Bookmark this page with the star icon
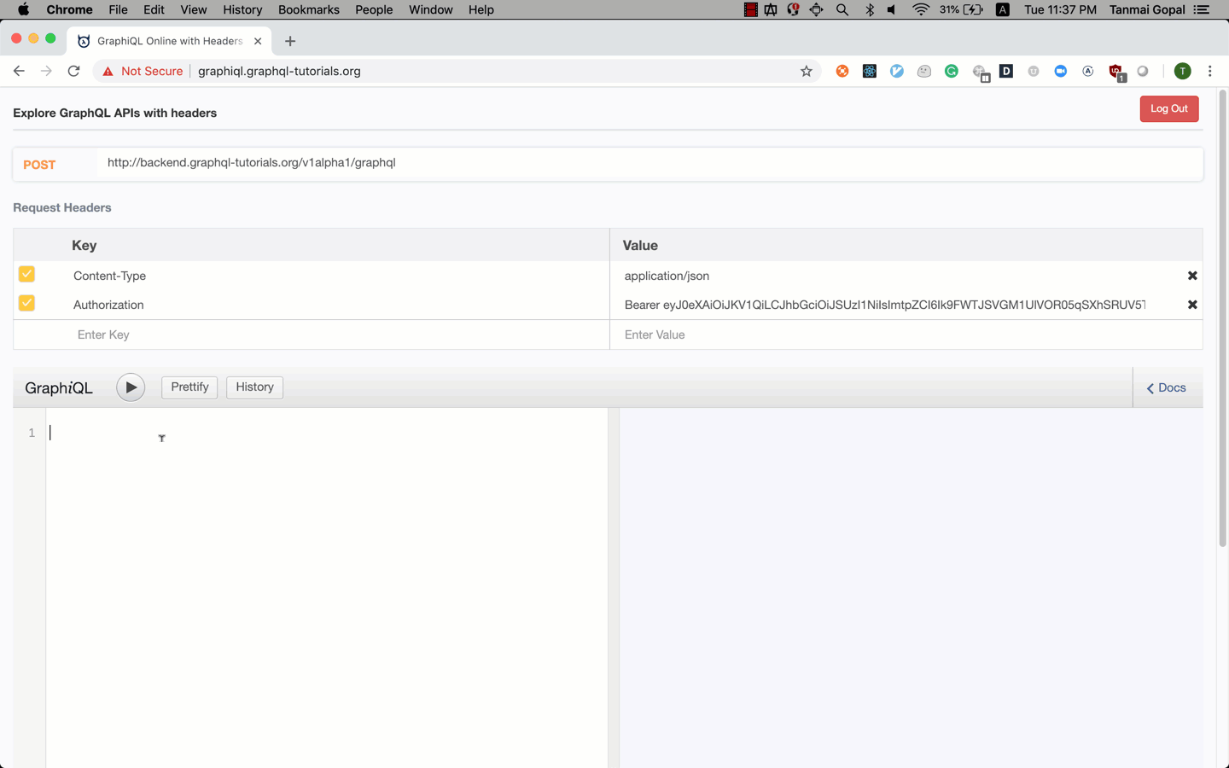The height and width of the screenshot is (768, 1229). [x=807, y=71]
